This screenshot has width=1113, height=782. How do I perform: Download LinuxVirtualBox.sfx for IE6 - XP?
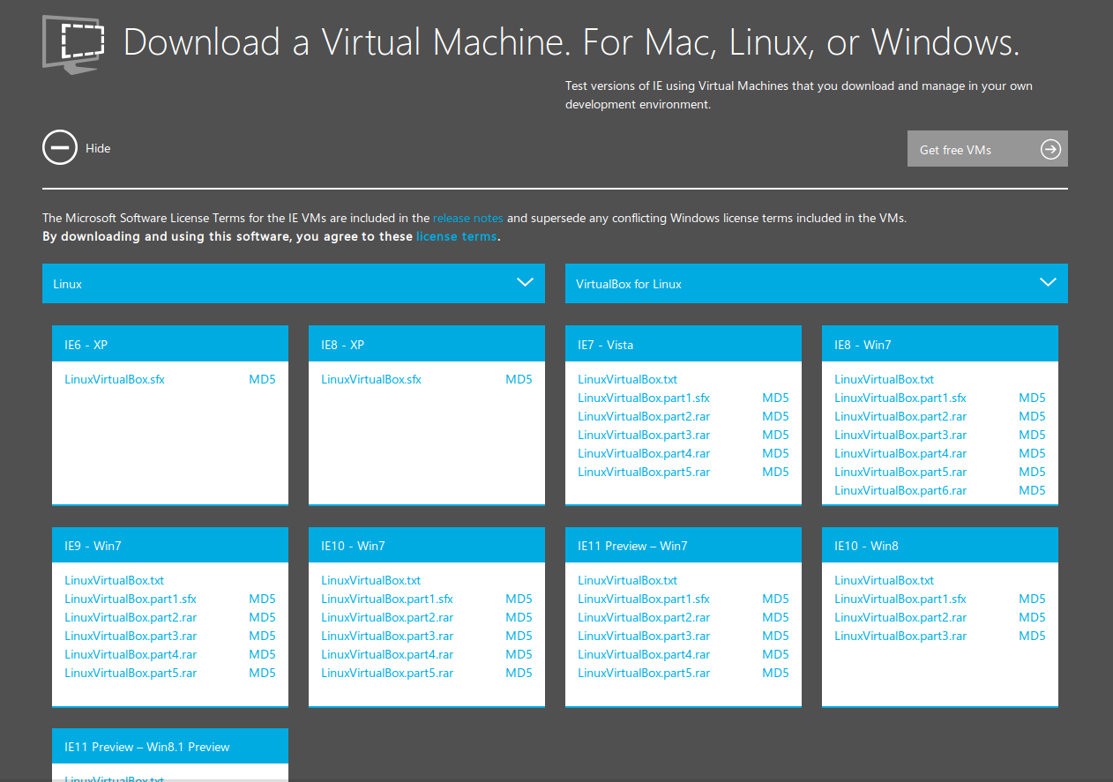pyautogui.click(x=115, y=379)
